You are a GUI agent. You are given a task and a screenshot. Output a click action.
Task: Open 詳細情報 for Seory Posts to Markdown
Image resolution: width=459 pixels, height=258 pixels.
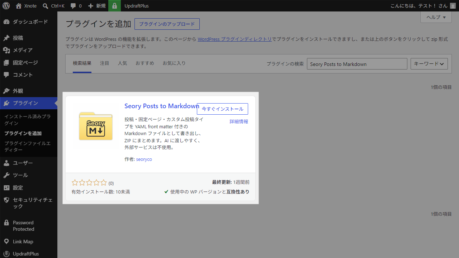[x=239, y=121]
